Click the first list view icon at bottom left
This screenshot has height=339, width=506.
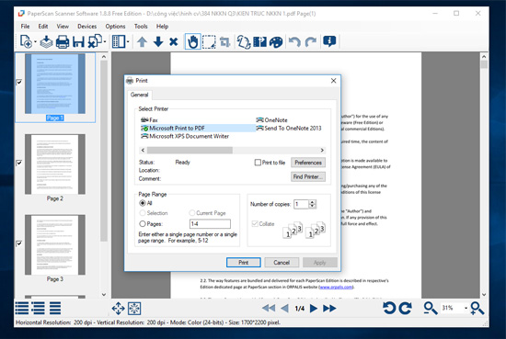pos(22,308)
